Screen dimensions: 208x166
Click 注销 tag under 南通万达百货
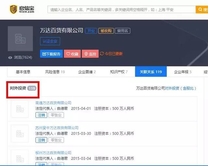coord(41,115)
